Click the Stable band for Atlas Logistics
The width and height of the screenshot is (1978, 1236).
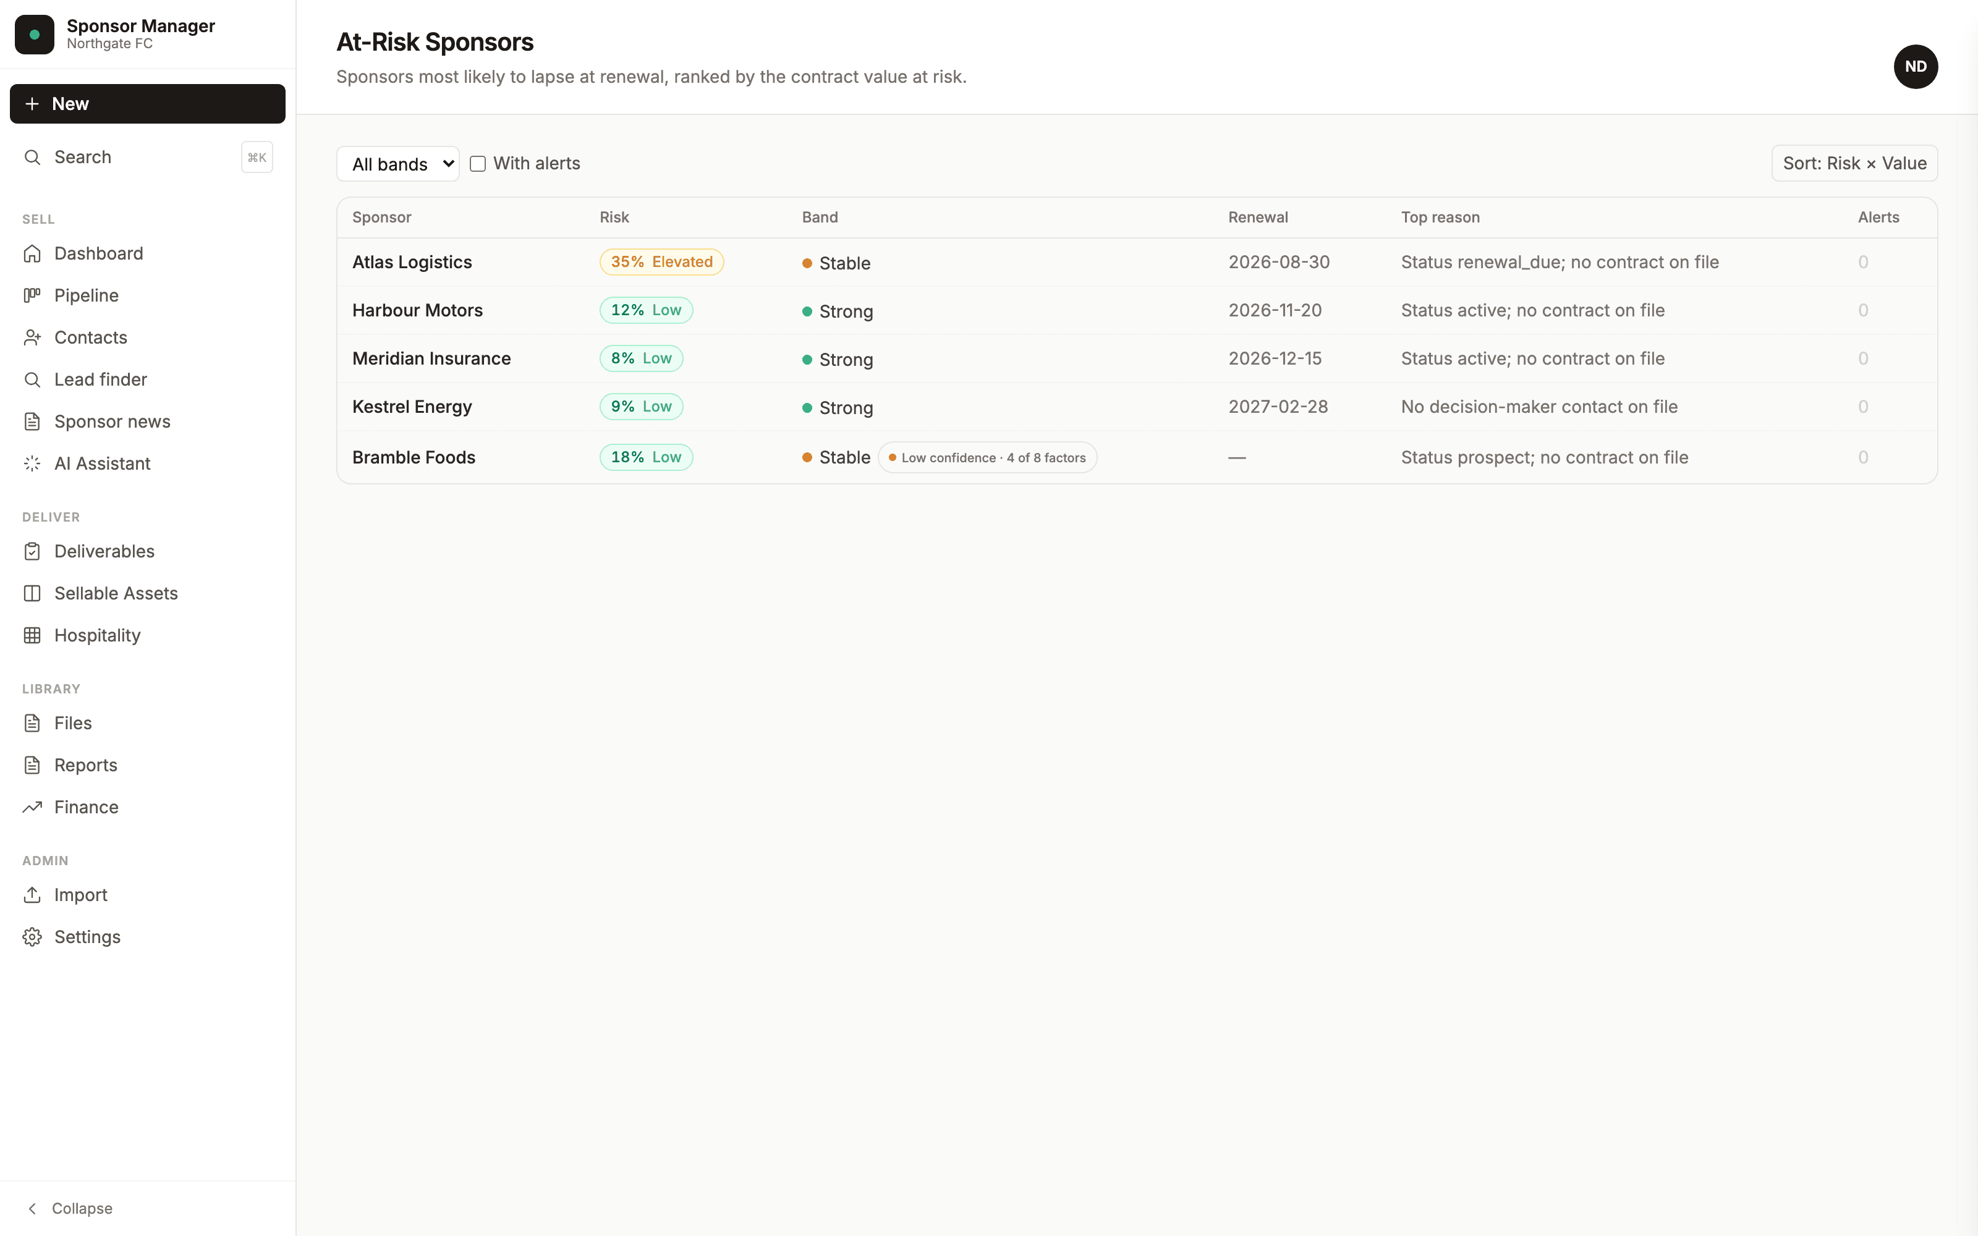(836, 263)
